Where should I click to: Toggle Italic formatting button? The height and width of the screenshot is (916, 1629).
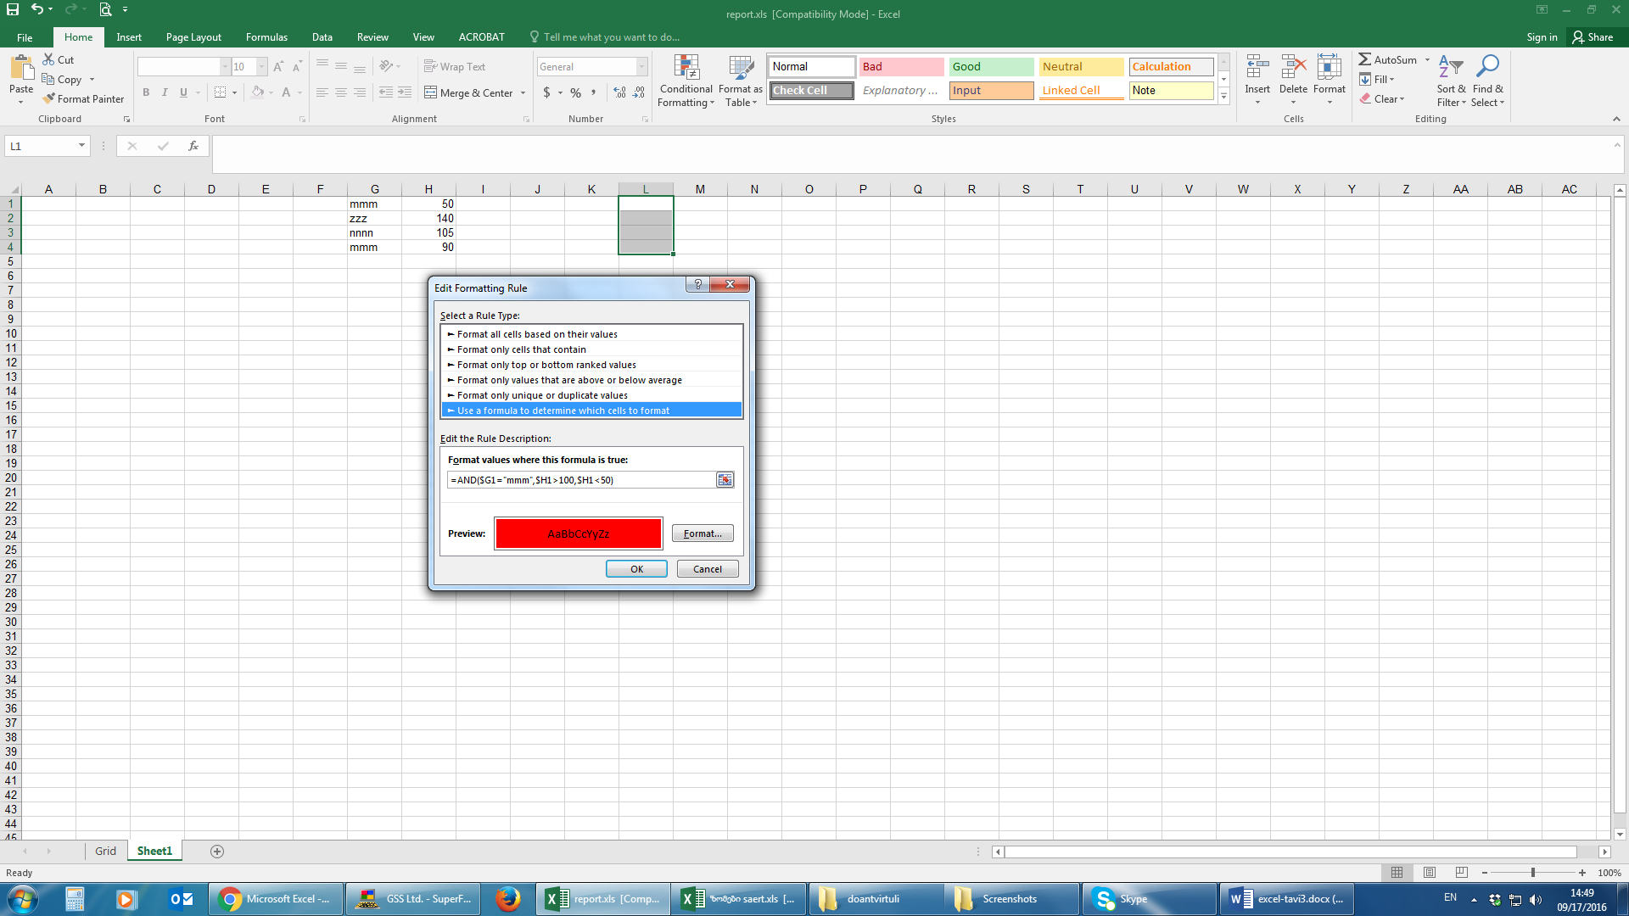[x=165, y=92]
